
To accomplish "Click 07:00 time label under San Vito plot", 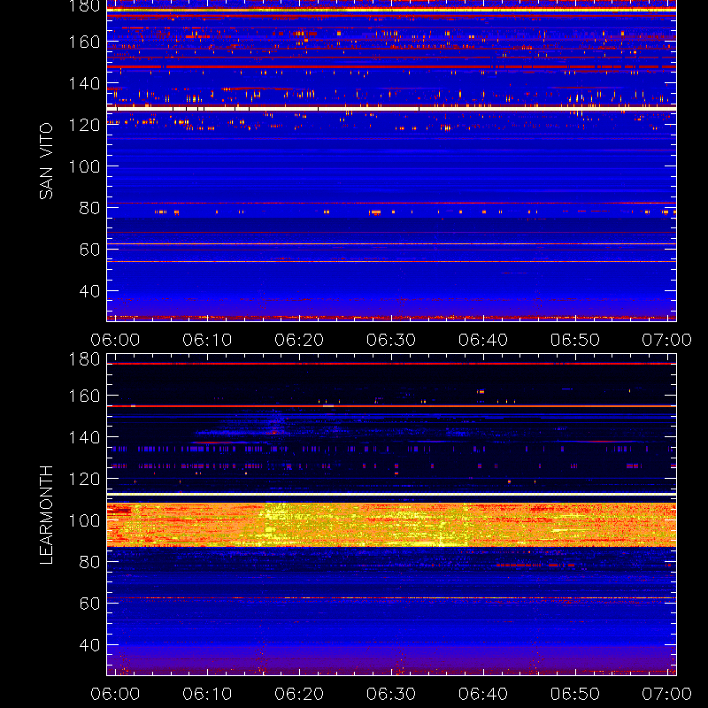I will 667,340.
